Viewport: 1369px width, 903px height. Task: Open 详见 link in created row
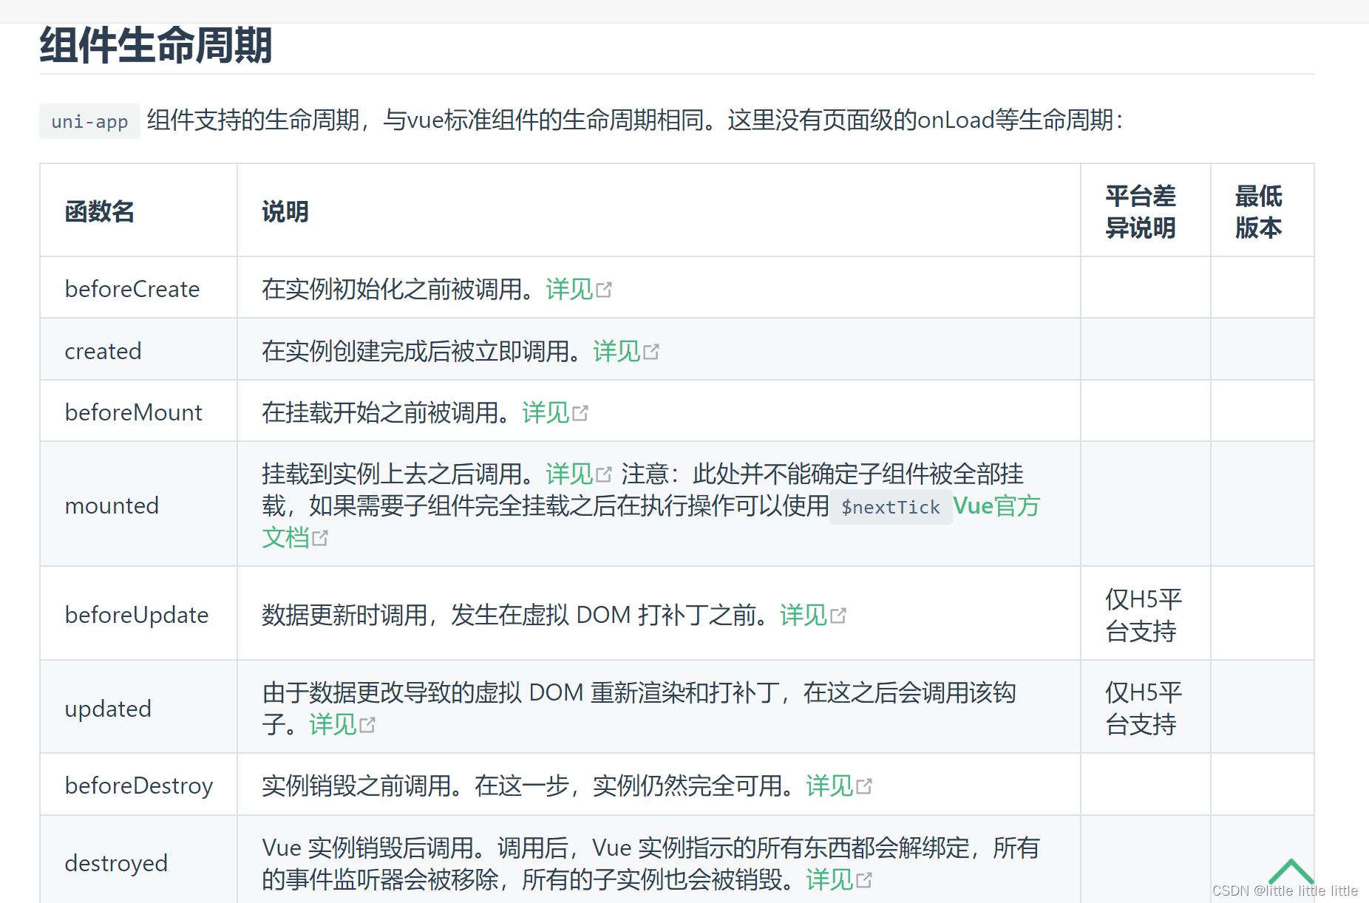coord(616,351)
